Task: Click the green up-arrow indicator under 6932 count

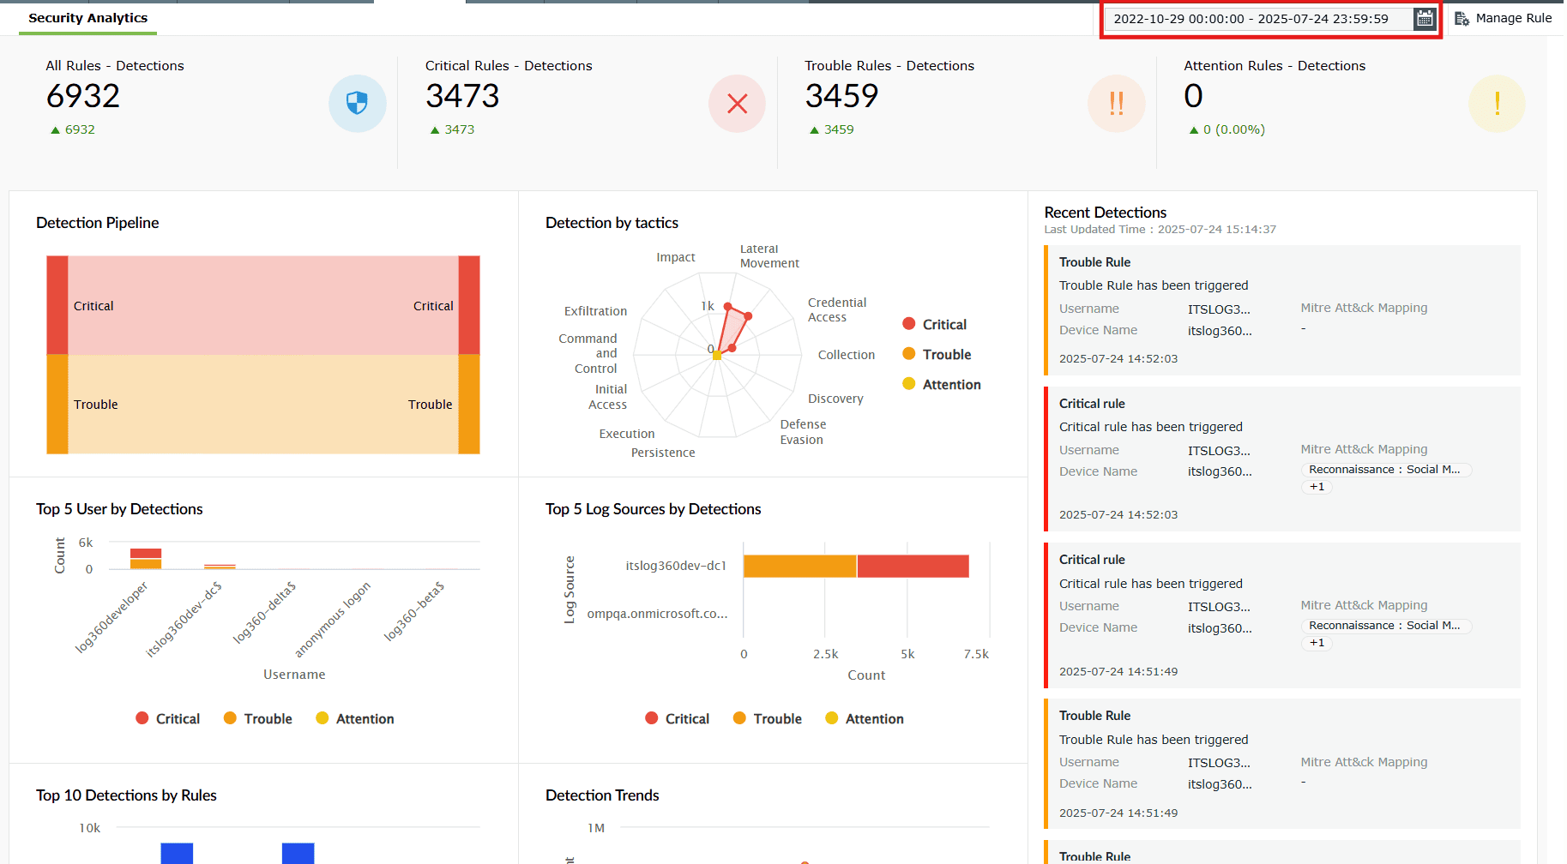Action: click(x=56, y=129)
